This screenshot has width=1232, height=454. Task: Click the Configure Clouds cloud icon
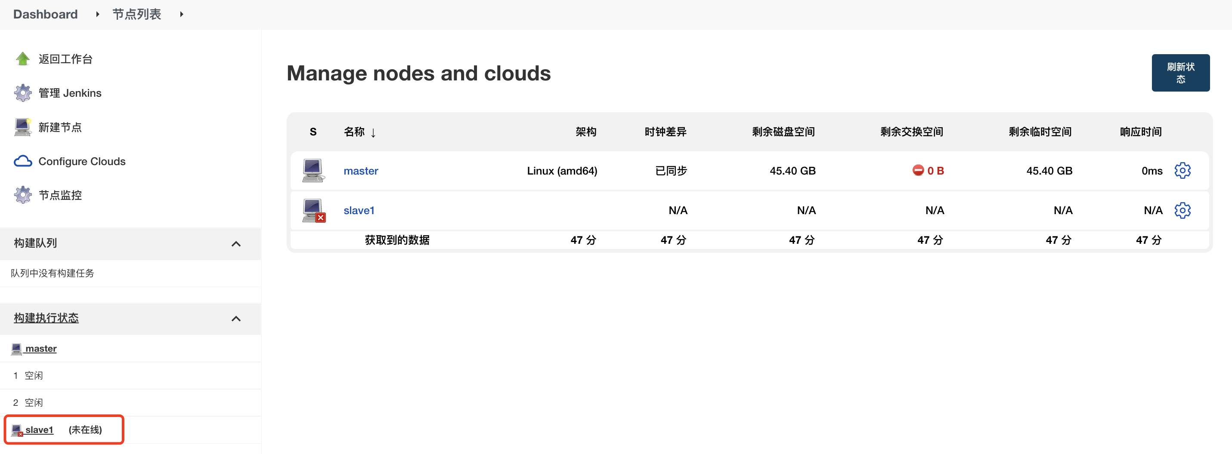22,161
